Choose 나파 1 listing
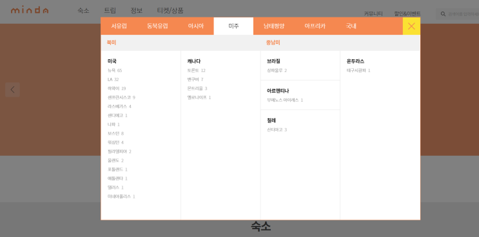Image resolution: width=479 pixels, height=237 pixels. (113, 124)
